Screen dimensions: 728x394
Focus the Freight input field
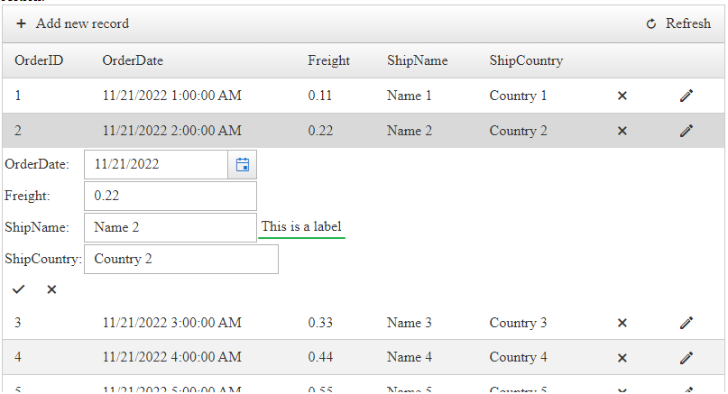tap(170, 196)
